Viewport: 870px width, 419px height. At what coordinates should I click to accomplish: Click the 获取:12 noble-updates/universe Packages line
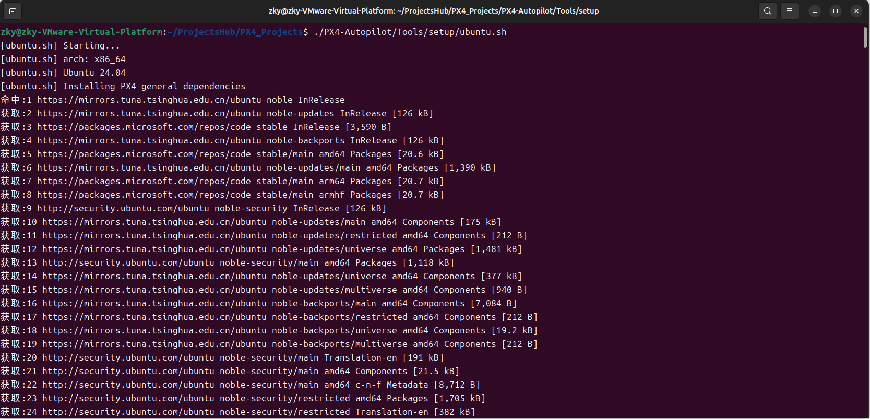[261, 249]
